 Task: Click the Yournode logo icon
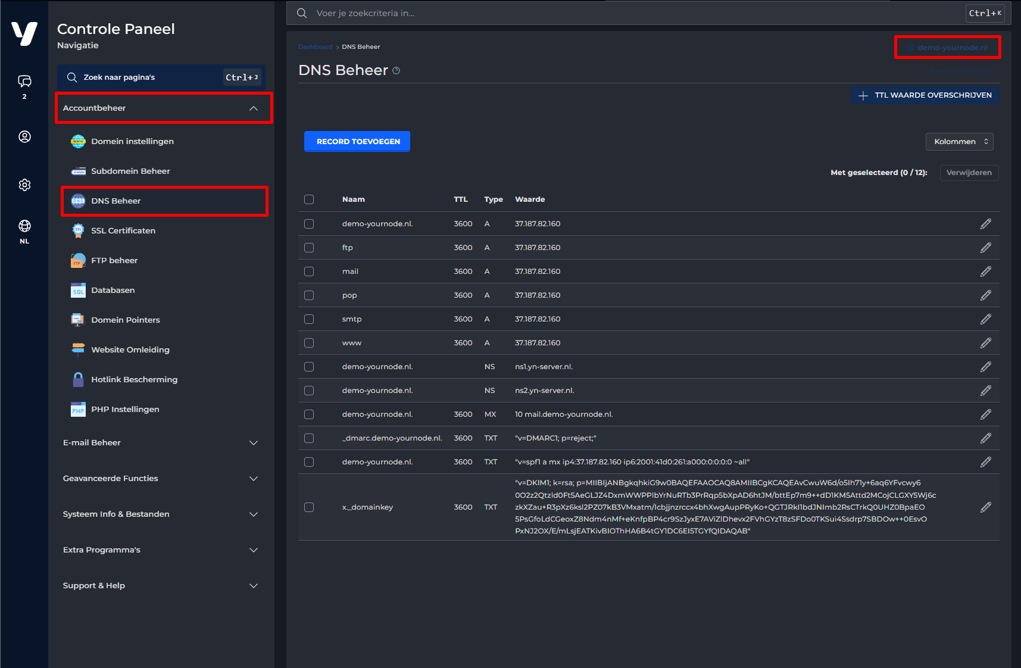(x=24, y=33)
